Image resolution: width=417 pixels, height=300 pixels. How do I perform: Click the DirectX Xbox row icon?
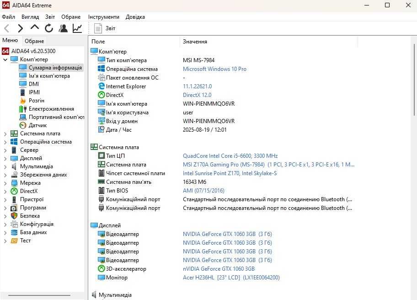pos(102,95)
